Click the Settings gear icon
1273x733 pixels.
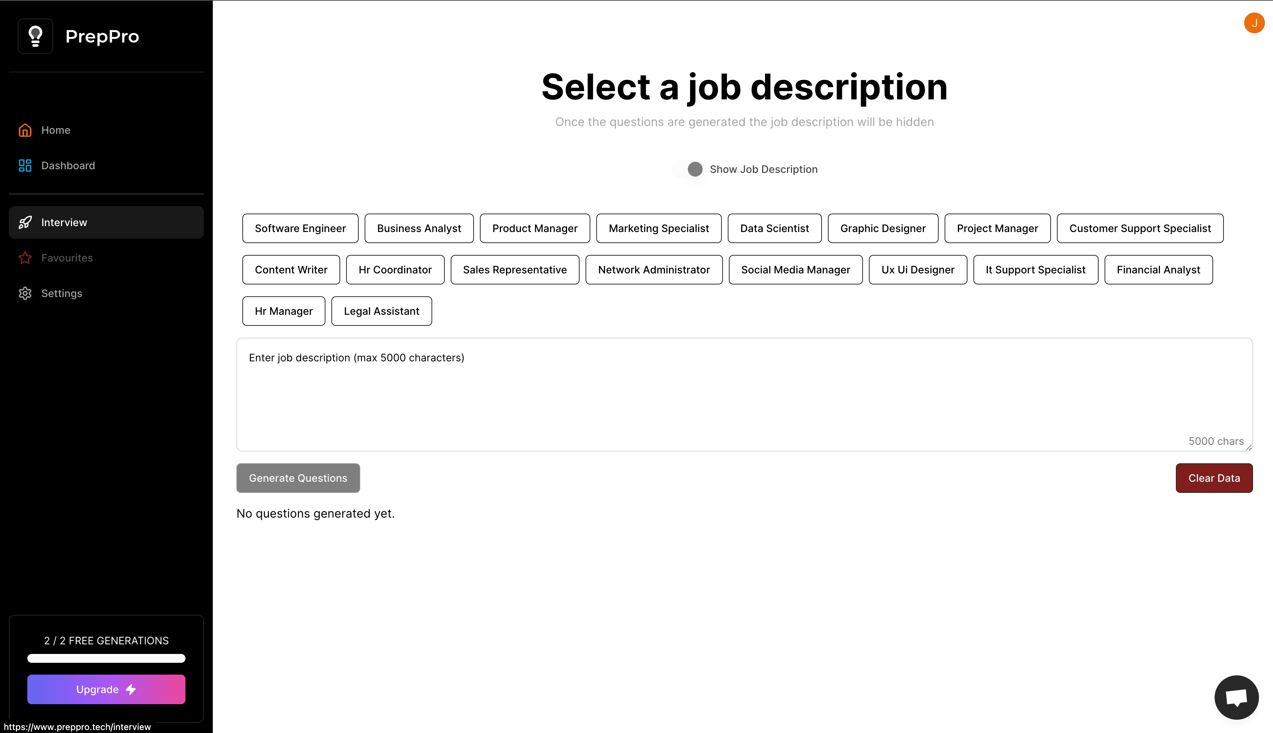click(x=25, y=293)
